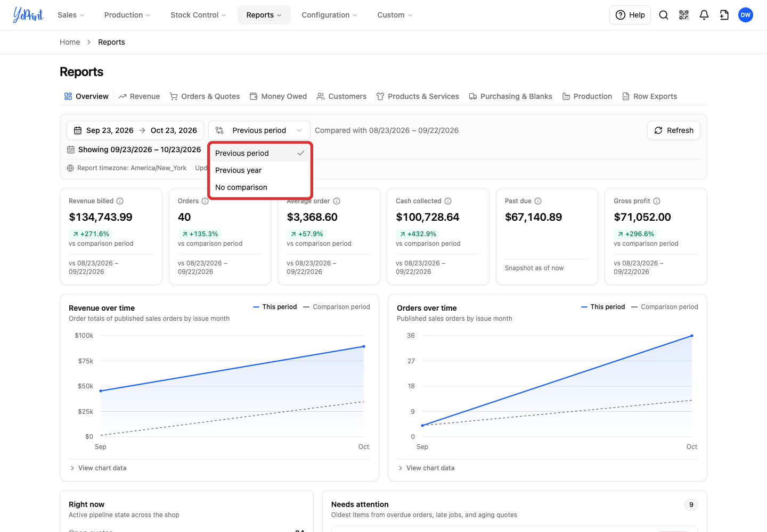
Task: Show info tooltip for Orders card
Action: [x=205, y=201]
